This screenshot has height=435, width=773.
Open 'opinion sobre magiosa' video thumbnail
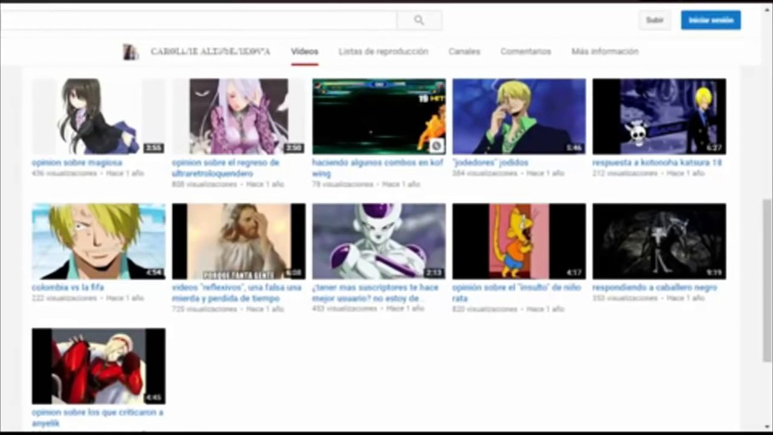coord(98,117)
